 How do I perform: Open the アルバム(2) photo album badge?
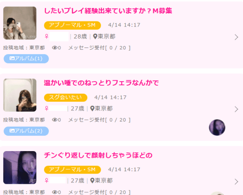pos(26,131)
